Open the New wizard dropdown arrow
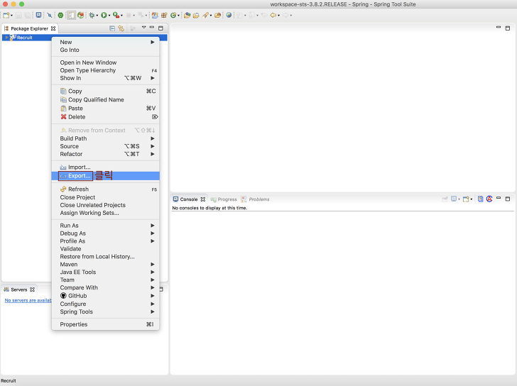The width and height of the screenshot is (517, 386). (x=11, y=16)
